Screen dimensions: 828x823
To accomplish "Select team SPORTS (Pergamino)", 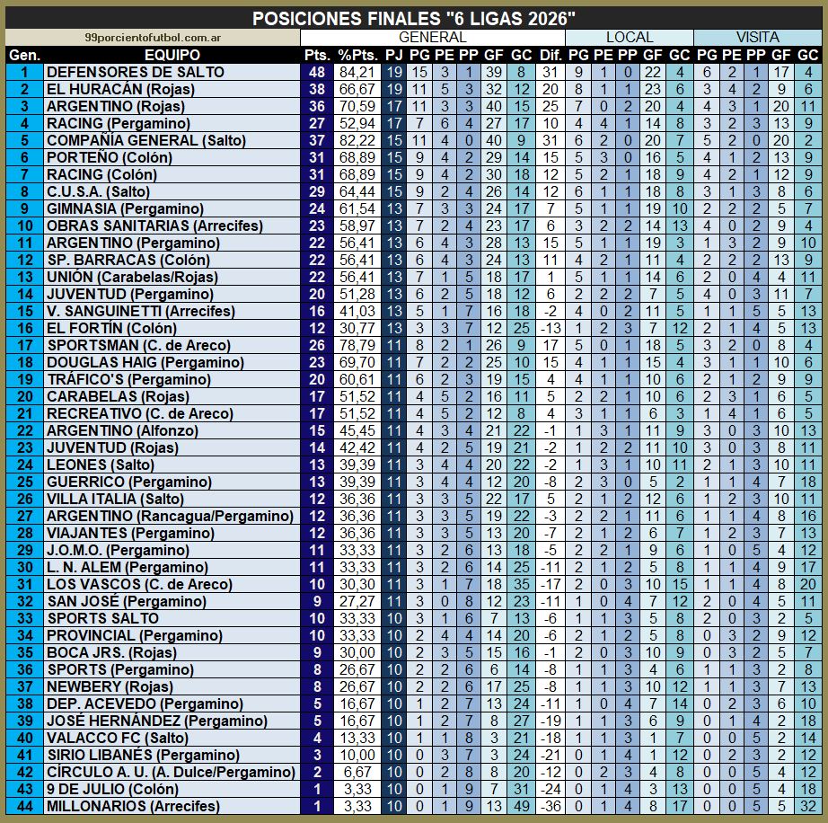I will click(120, 669).
